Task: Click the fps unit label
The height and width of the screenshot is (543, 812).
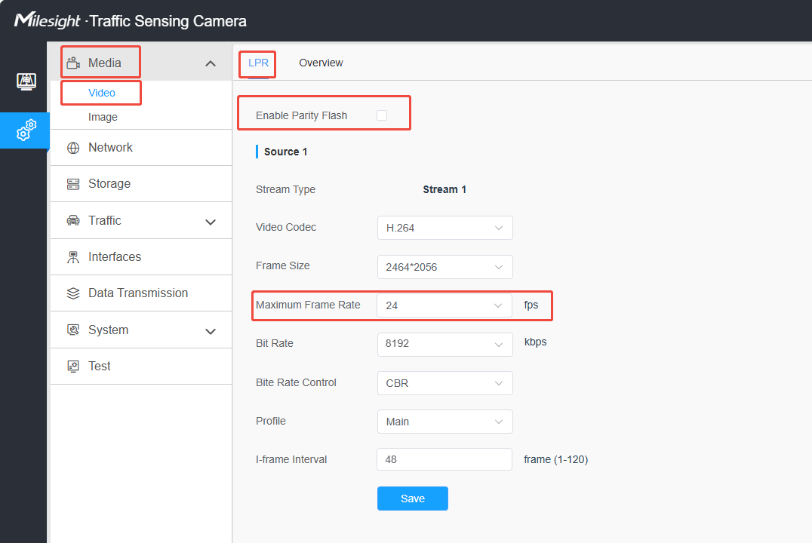Action: [531, 305]
